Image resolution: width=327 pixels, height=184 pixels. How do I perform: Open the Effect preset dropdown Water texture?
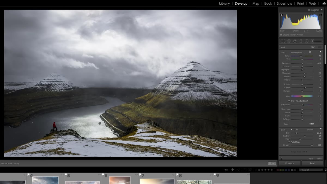[x=298, y=53]
